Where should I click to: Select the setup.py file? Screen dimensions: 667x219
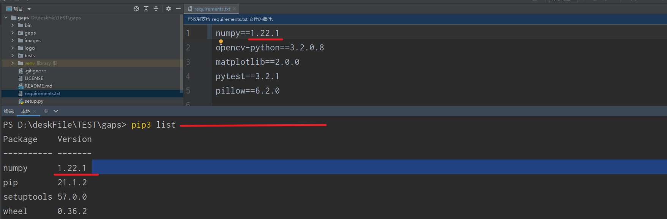pos(34,101)
